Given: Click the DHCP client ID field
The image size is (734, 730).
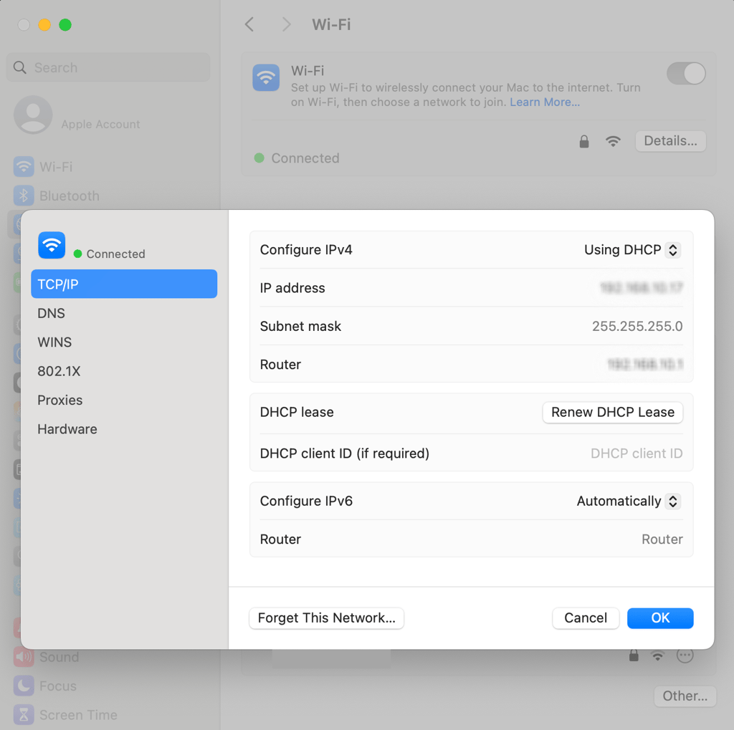Looking at the screenshot, I should (637, 453).
